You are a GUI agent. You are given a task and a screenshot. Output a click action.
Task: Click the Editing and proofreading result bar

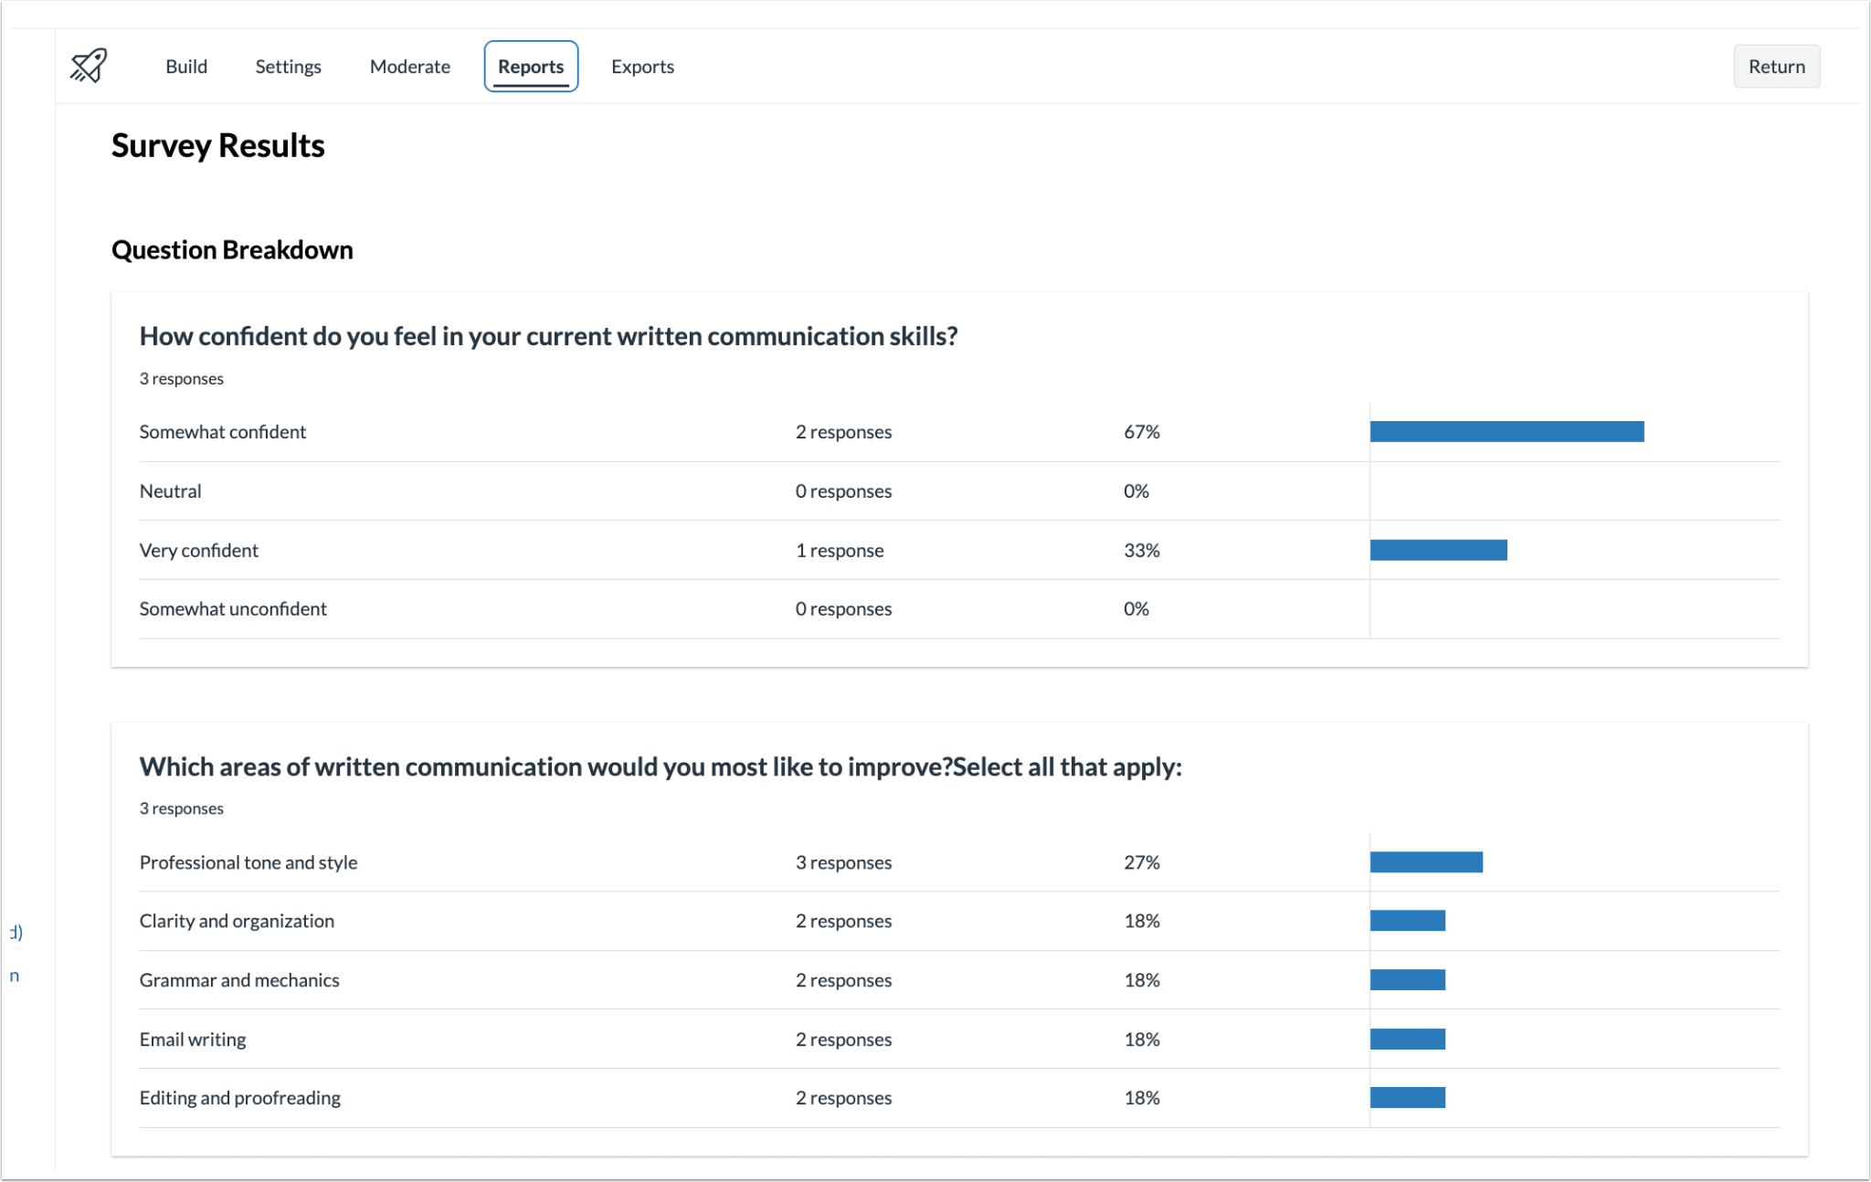click(1407, 1096)
